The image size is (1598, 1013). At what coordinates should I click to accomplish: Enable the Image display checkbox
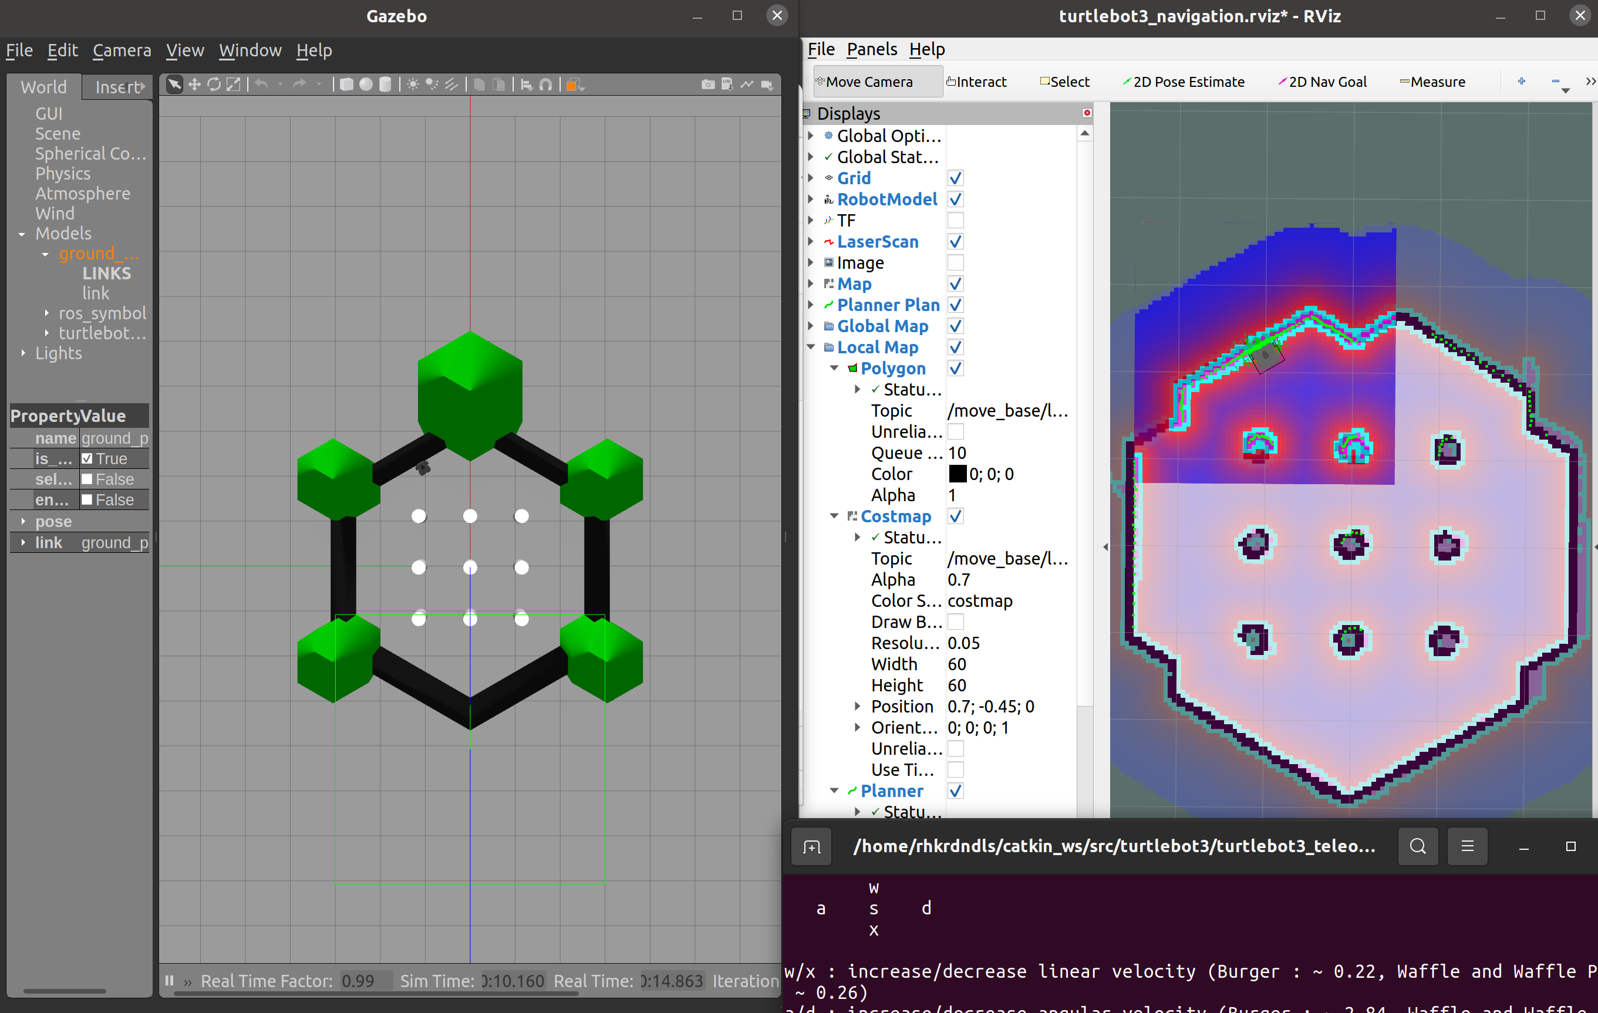pos(956,263)
